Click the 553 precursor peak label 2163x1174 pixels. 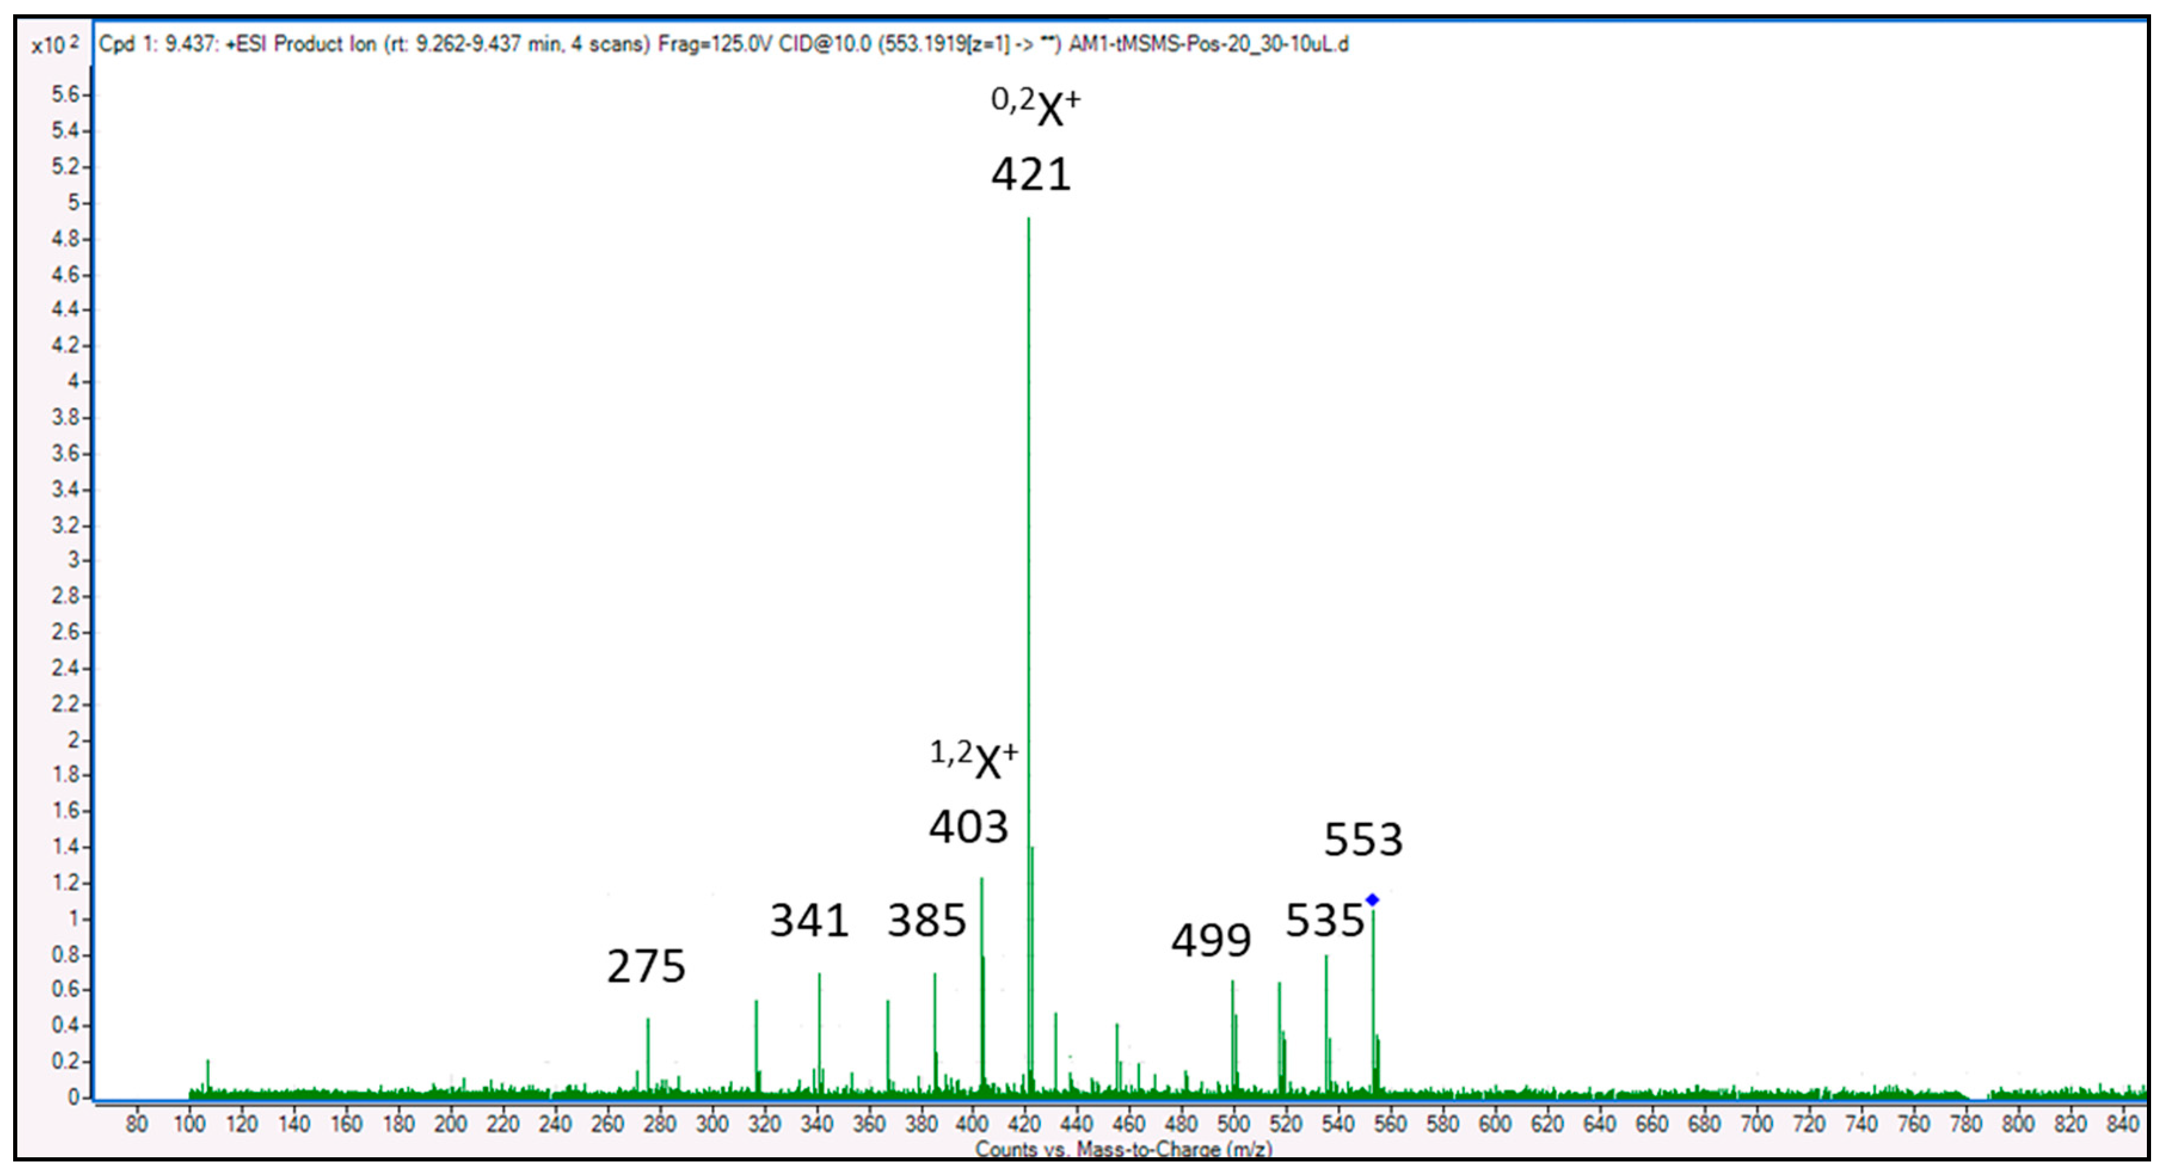click(x=1363, y=839)
